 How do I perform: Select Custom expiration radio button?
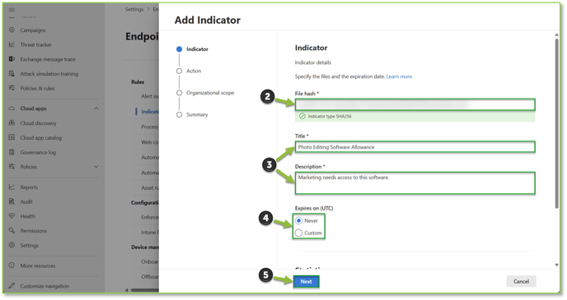[298, 233]
